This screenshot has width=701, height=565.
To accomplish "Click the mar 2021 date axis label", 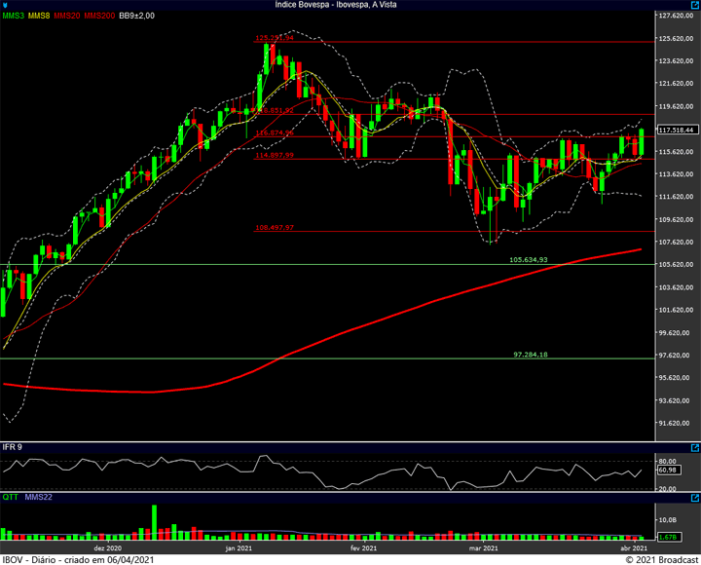I will point(484,548).
